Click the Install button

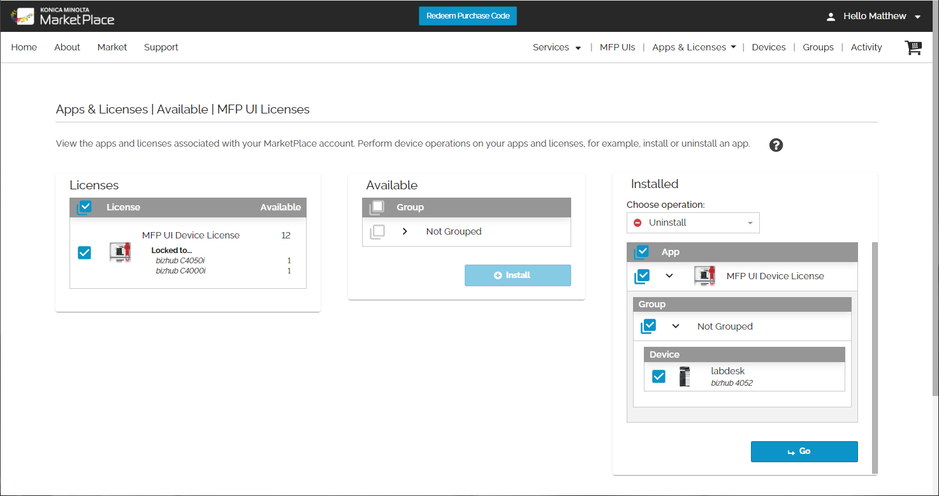[518, 275]
